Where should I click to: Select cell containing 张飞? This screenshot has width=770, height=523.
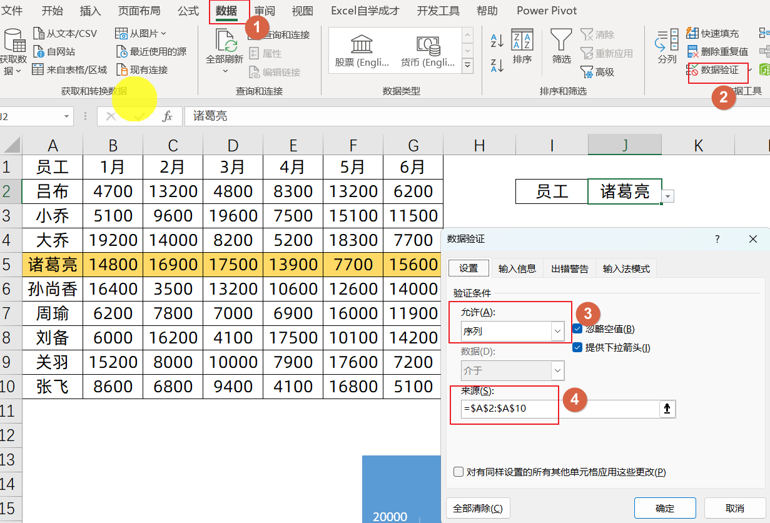point(53,387)
